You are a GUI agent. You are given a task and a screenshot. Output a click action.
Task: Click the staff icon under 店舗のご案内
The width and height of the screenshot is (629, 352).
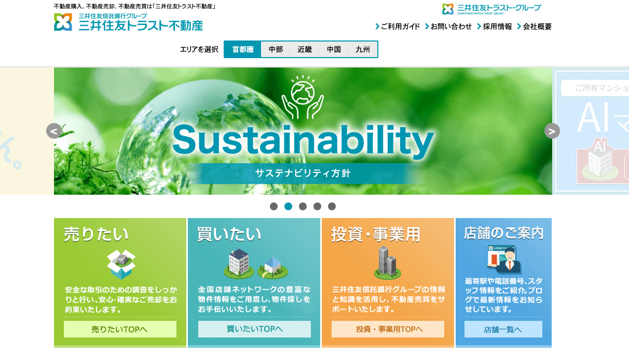[504, 260]
